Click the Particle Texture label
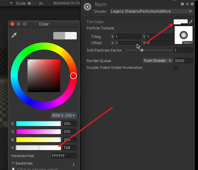This screenshot has width=198, height=170. tap(100, 28)
